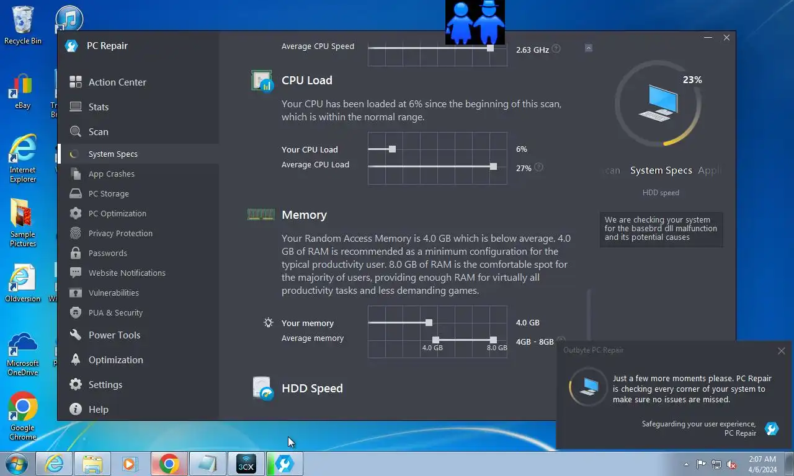Select Microsoft OneDrive desktop icon
The image size is (794, 476).
(x=23, y=355)
